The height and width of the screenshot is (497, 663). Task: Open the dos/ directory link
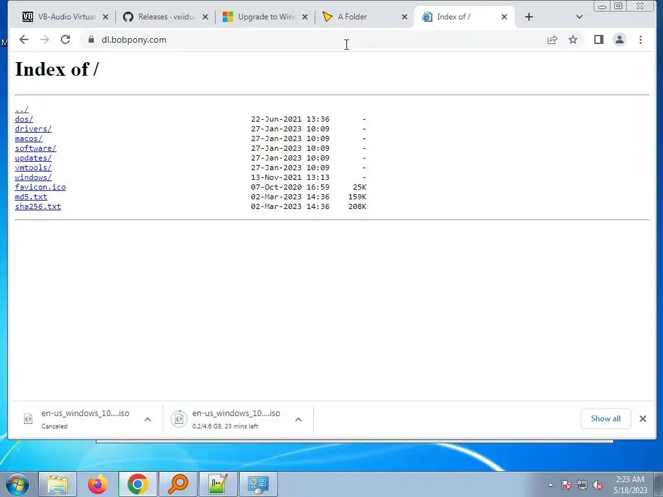(x=24, y=119)
